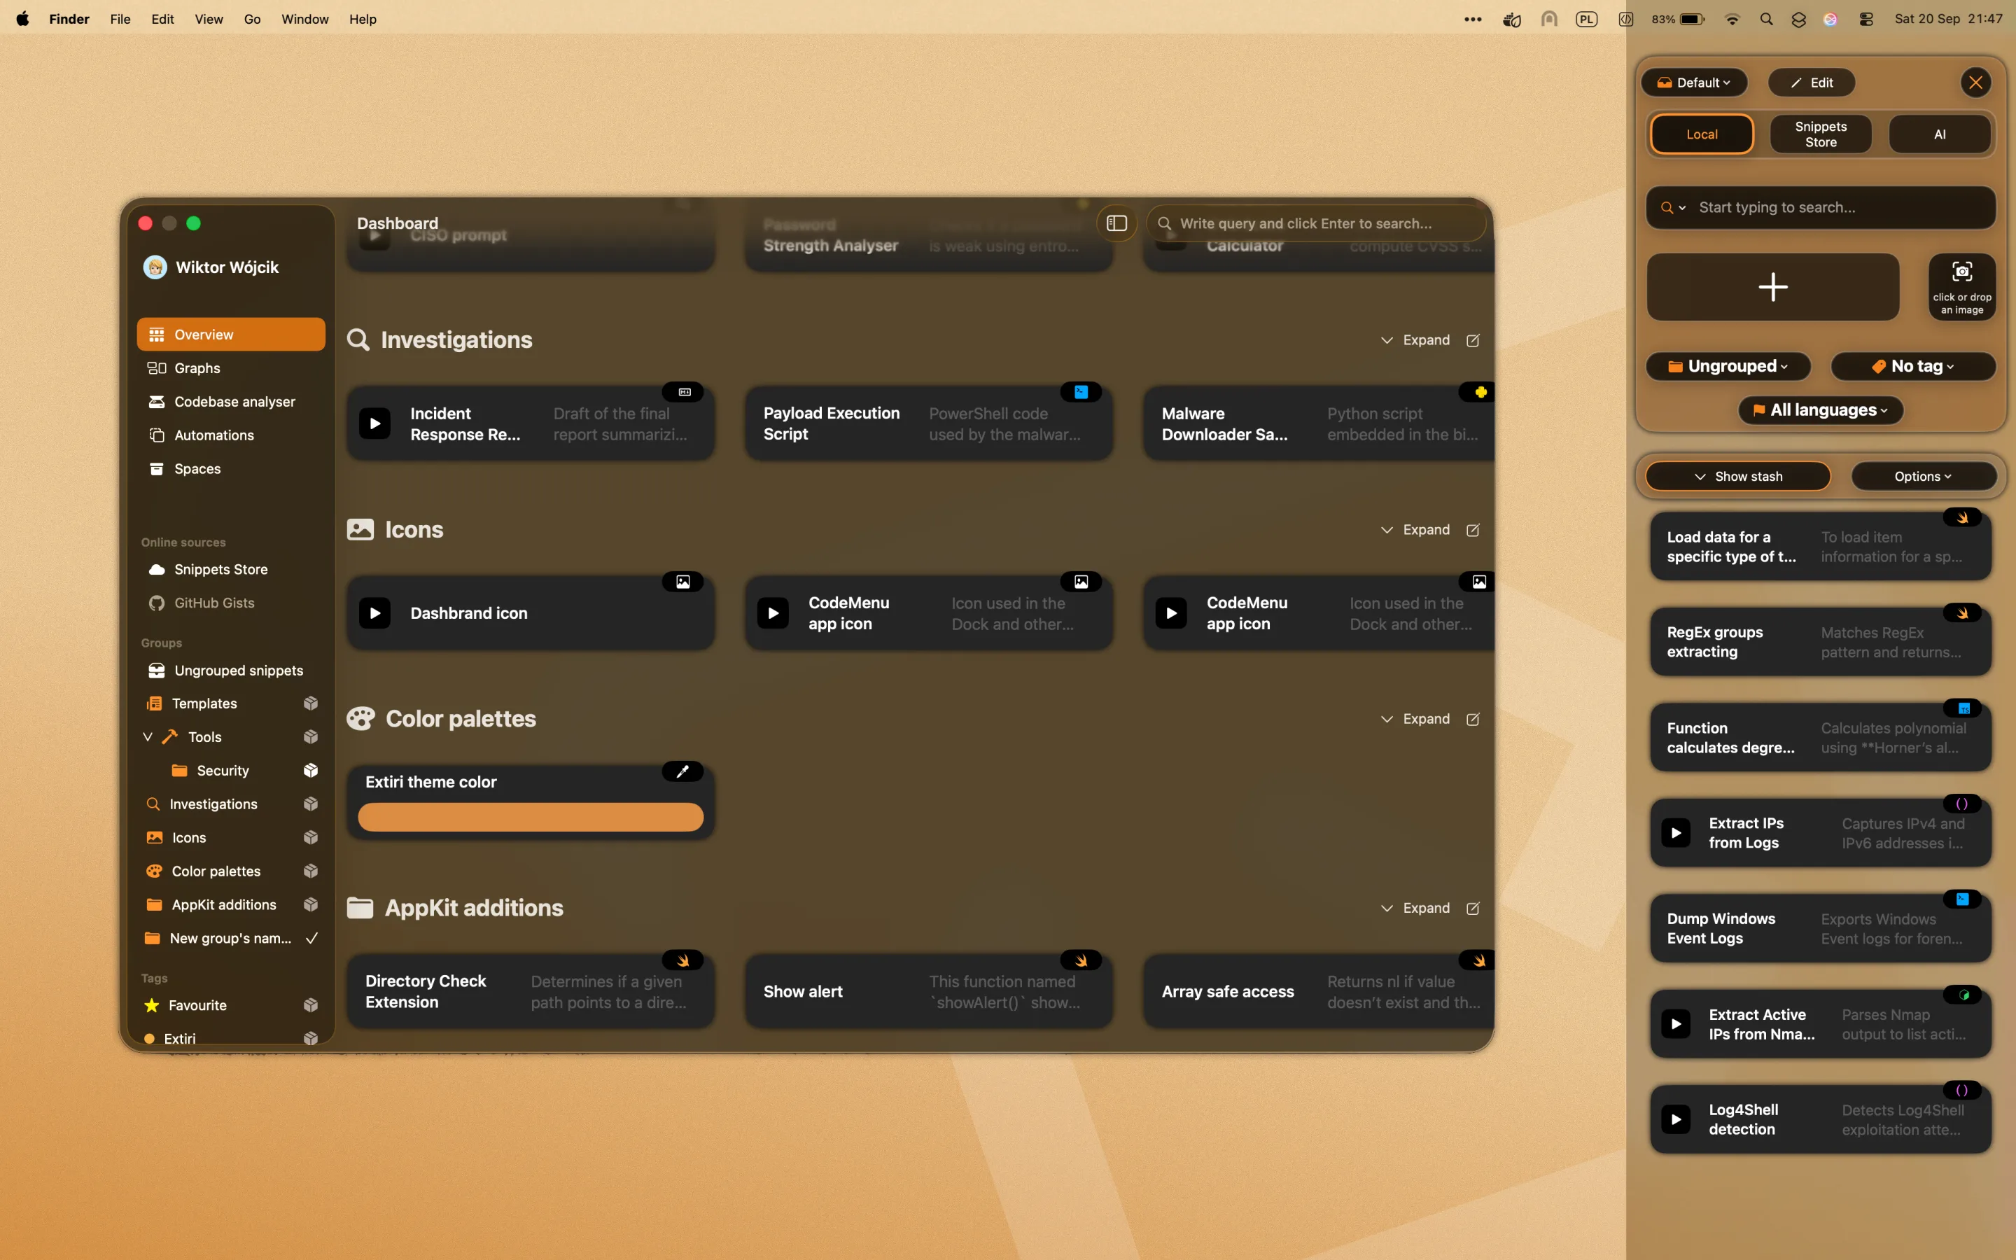2016x1260 pixels.
Task: Toggle the cube marker on Tools group
Action: coord(311,736)
